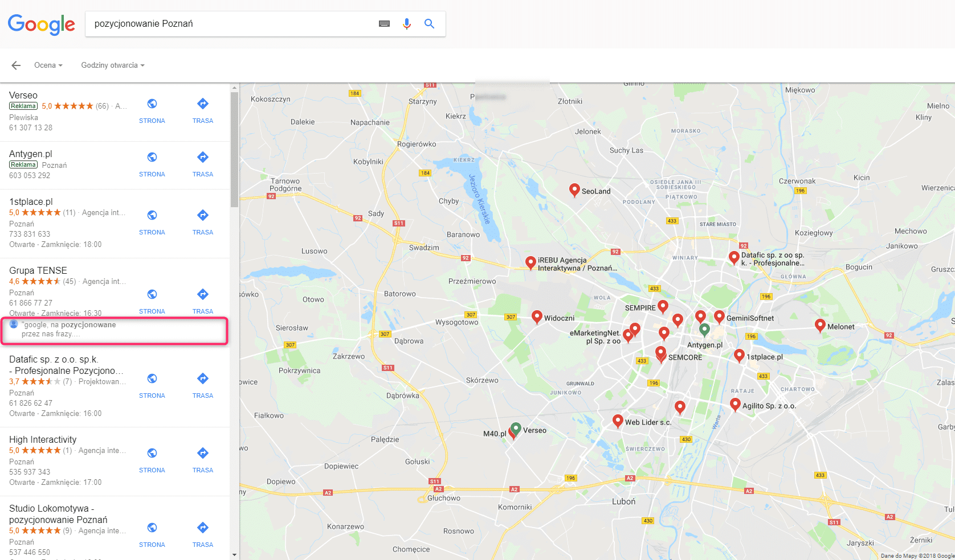Get directions icon for Grupa TENSE
This screenshot has height=560, width=955.
203,294
